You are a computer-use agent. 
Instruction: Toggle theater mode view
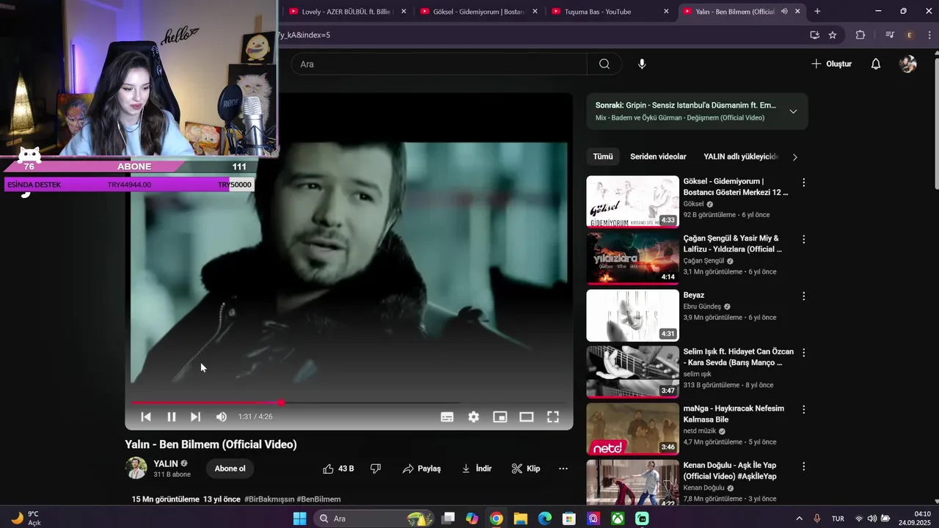click(526, 417)
